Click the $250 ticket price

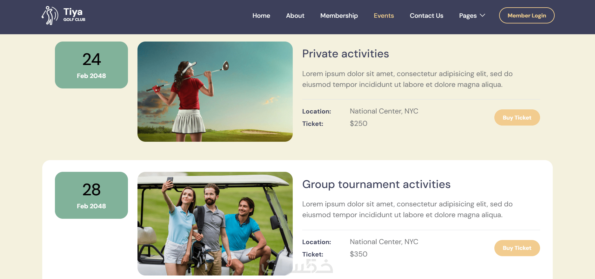[x=358, y=124]
